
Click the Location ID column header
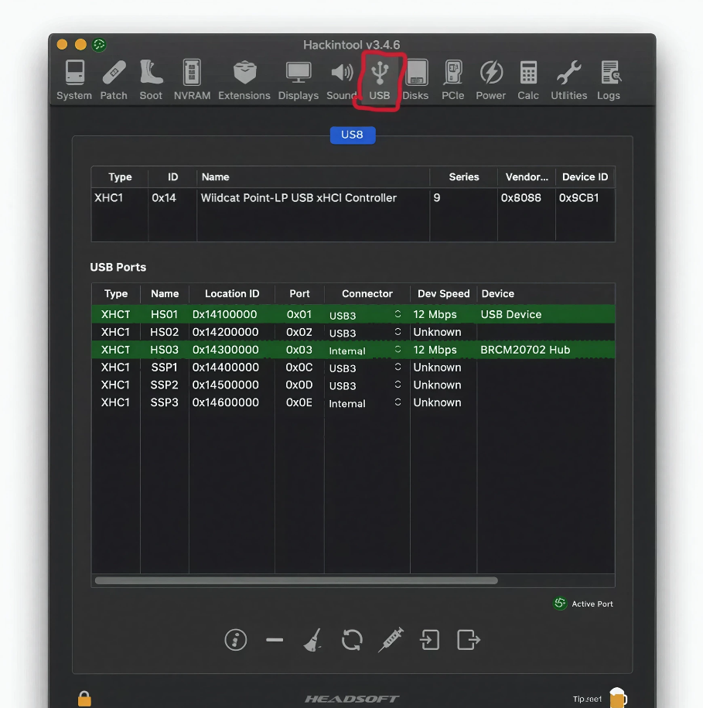pos(232,293)
